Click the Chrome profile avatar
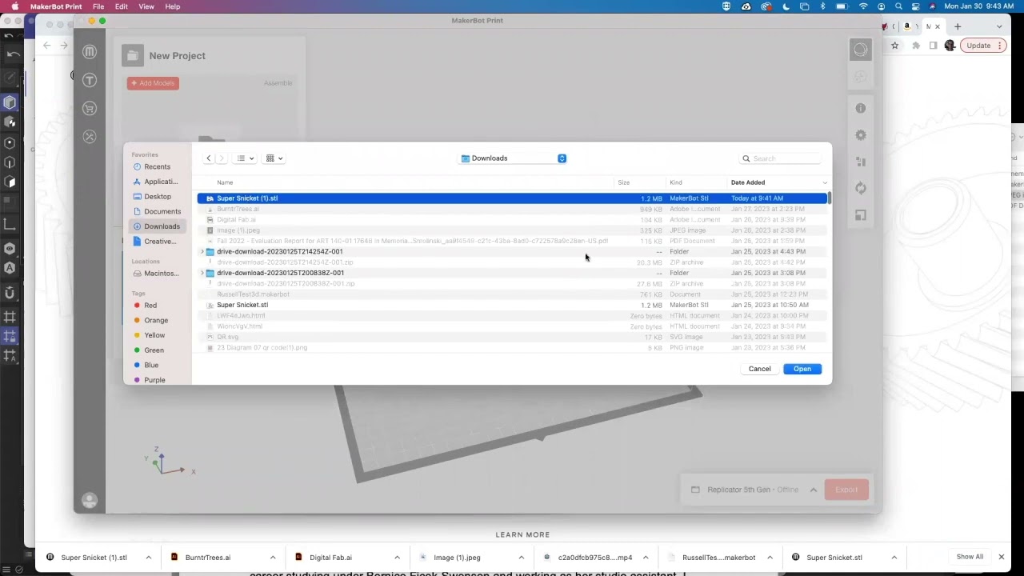 [950, 46]
